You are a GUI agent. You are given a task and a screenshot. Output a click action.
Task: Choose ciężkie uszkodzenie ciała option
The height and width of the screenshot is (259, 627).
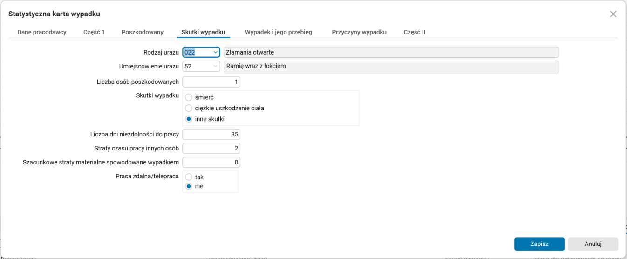point(189,108)
